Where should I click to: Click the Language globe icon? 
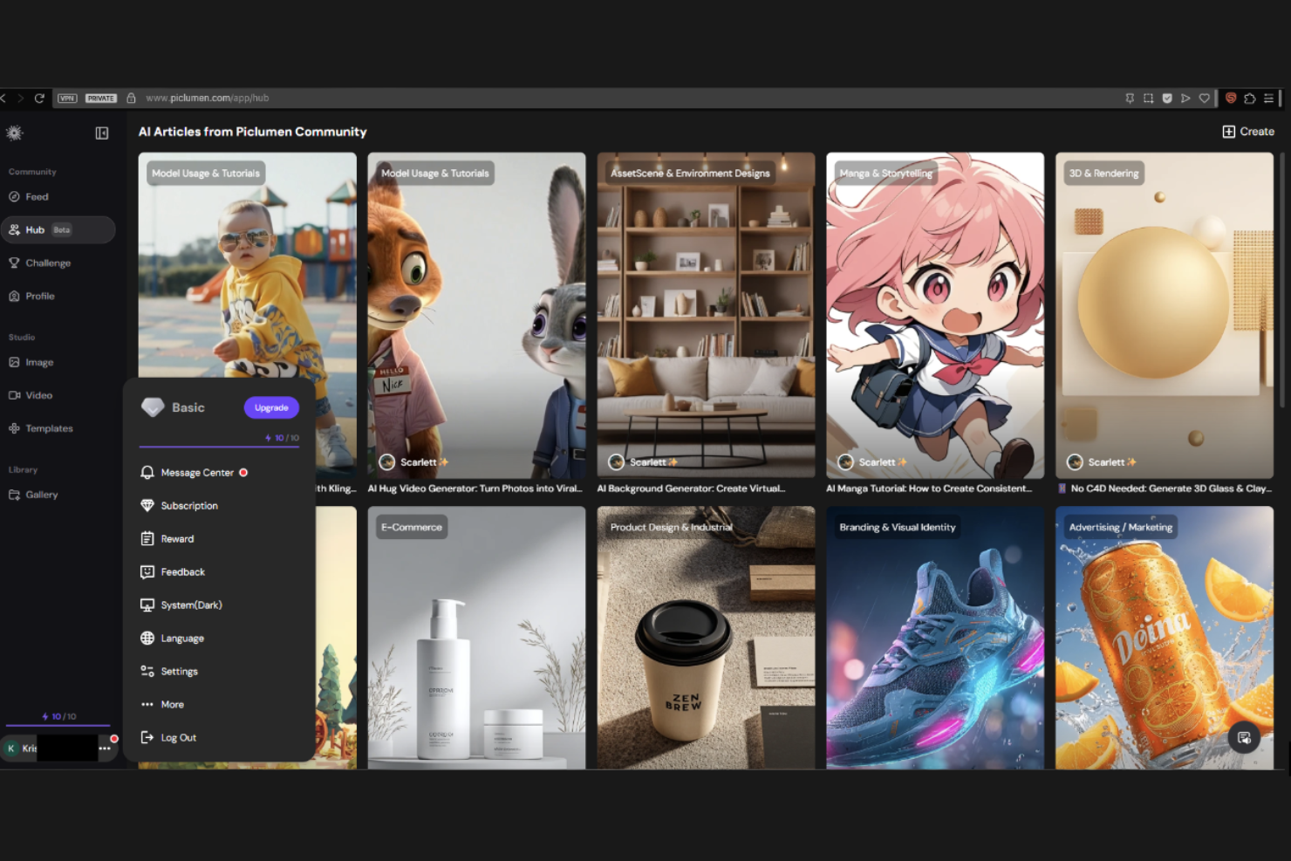click(147, 639)
